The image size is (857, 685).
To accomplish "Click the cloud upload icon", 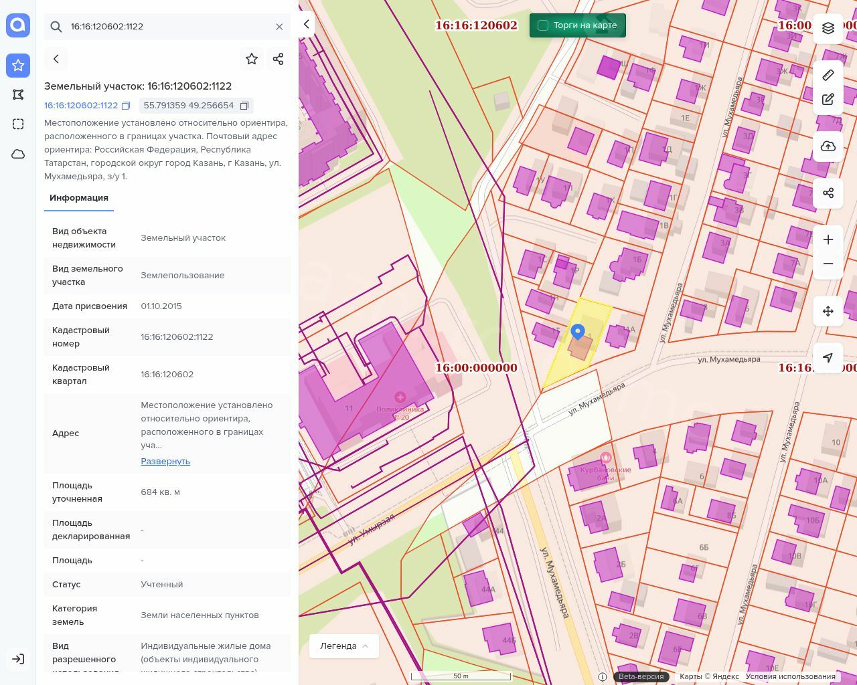I will pyautogui.click(x=828, y=146).
